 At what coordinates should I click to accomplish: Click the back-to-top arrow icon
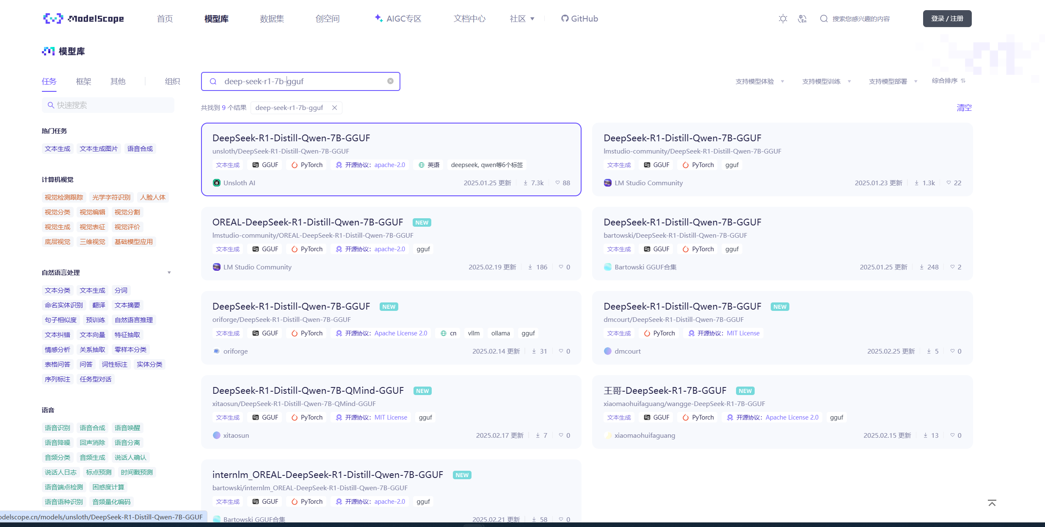992,503
